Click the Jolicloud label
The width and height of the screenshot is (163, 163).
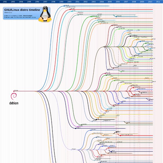coord(153,48)
